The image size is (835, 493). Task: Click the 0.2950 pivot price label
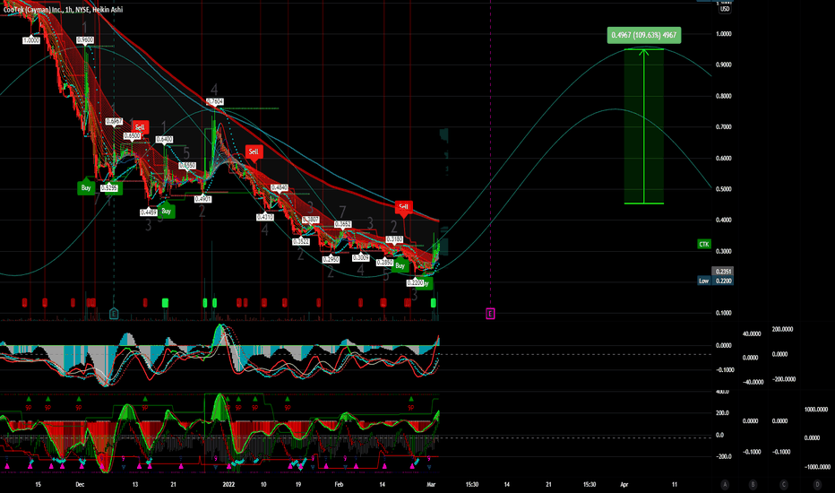point(331,260)
